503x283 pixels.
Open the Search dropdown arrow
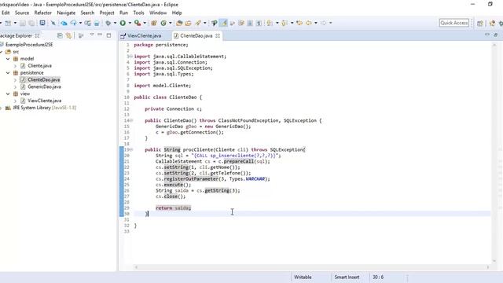coord(205,23)
